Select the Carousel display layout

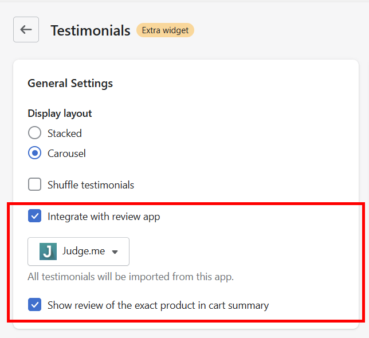pyautogui.click(x=34, y=153)
